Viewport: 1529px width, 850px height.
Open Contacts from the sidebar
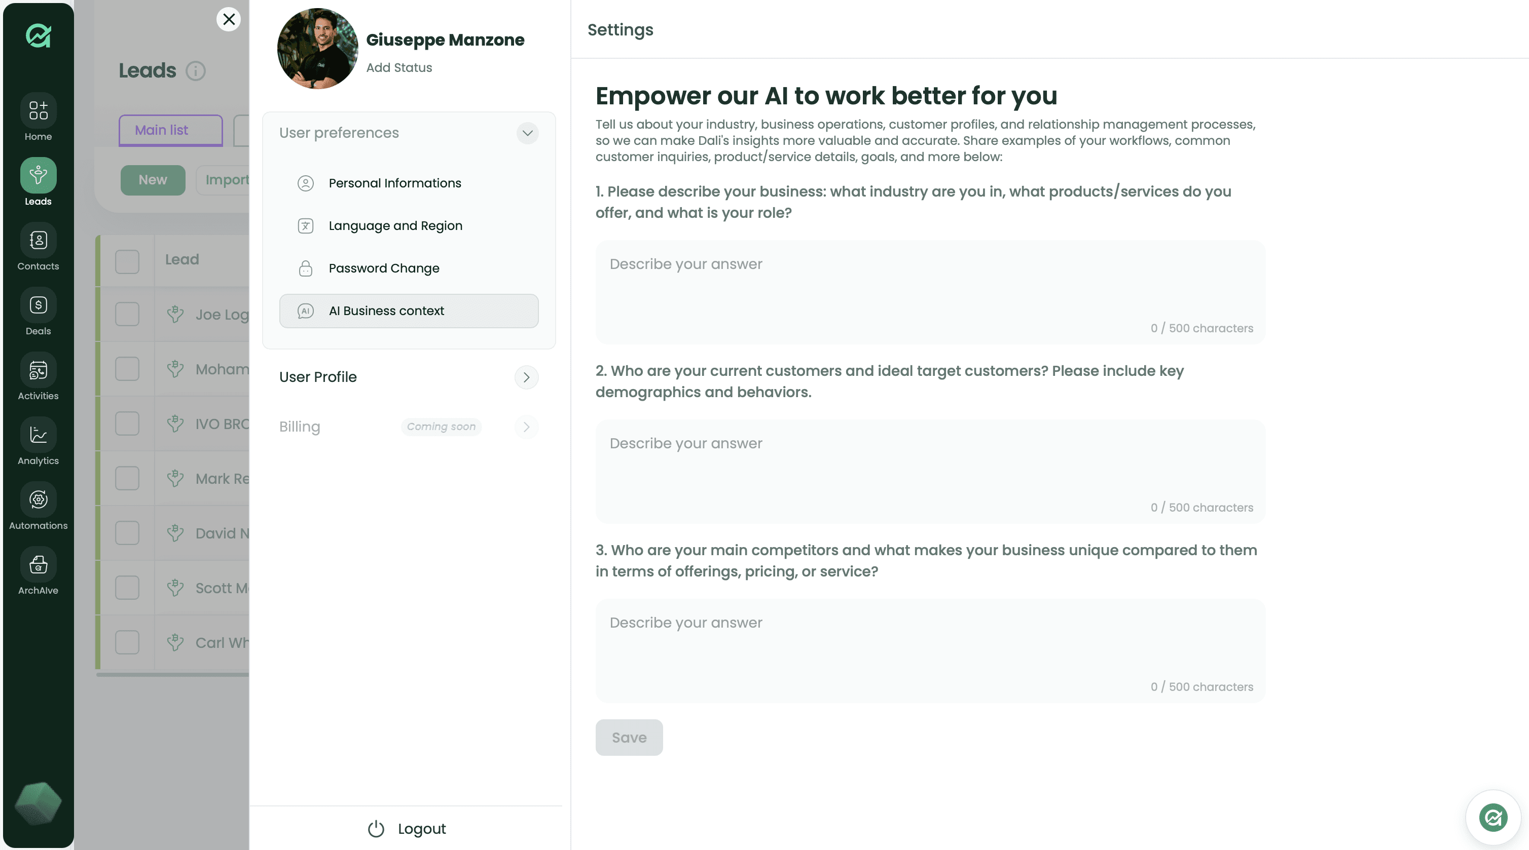38,240
